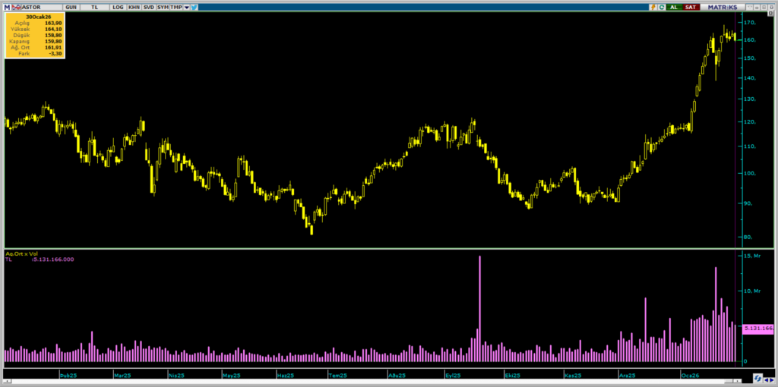Toggle LOG logarithmic scale
Image resolution: width=778 pixels, height=387 pixels.
(x=118, y=7)
